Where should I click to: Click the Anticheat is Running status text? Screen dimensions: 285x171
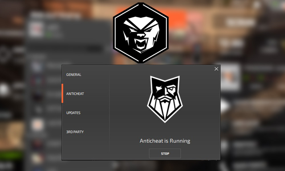[165, 141]
